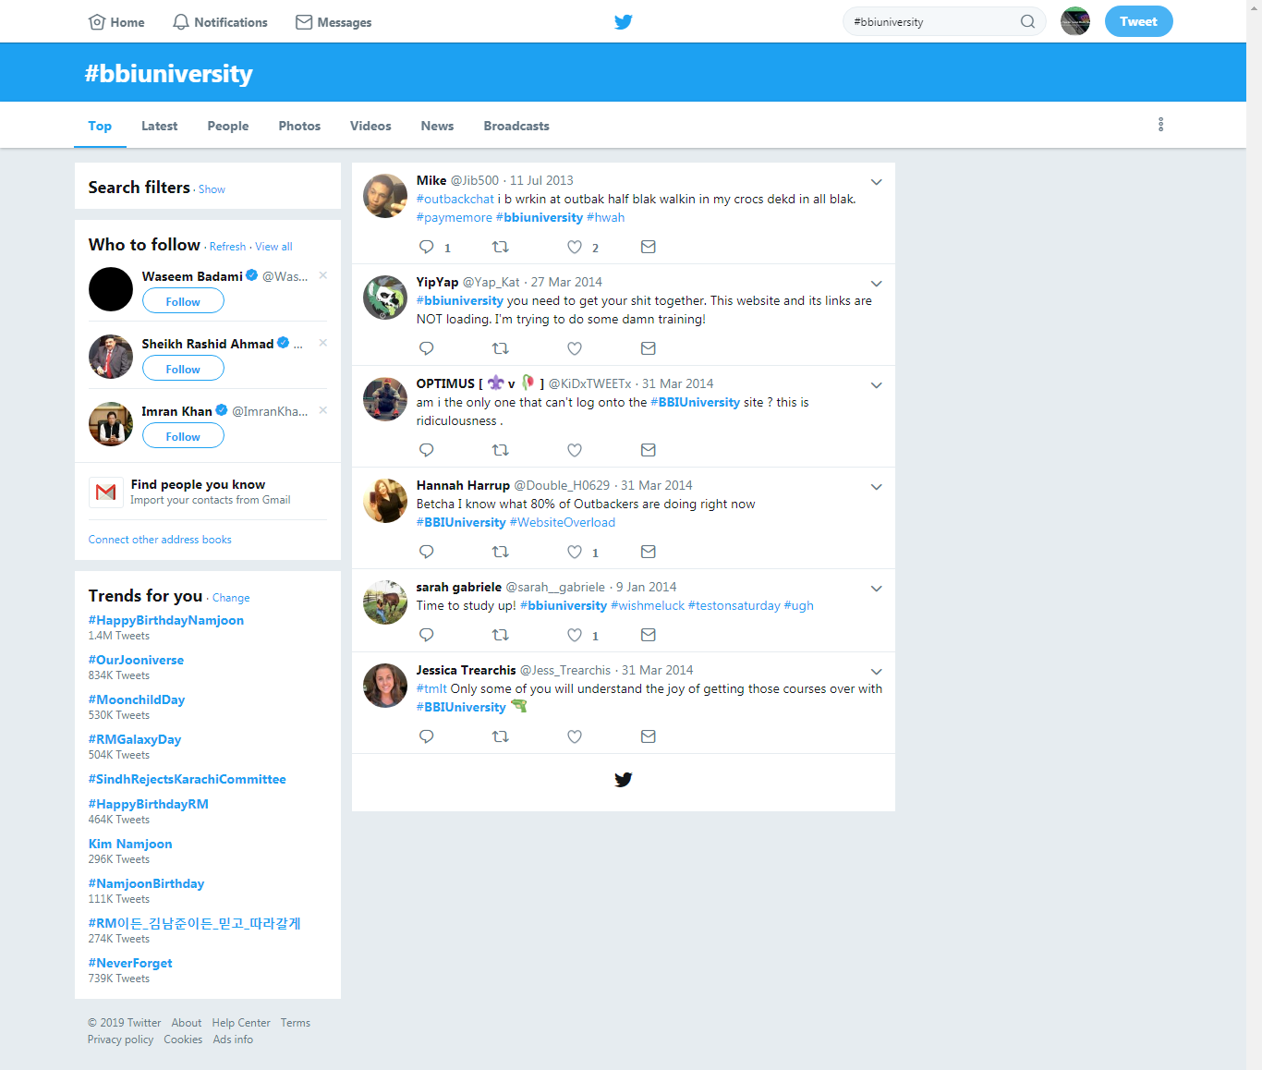Dismiss Imran Khan follow suggestion
Image resolution: width=1262 pixels, height=1070 pixels.
[323, 410]
